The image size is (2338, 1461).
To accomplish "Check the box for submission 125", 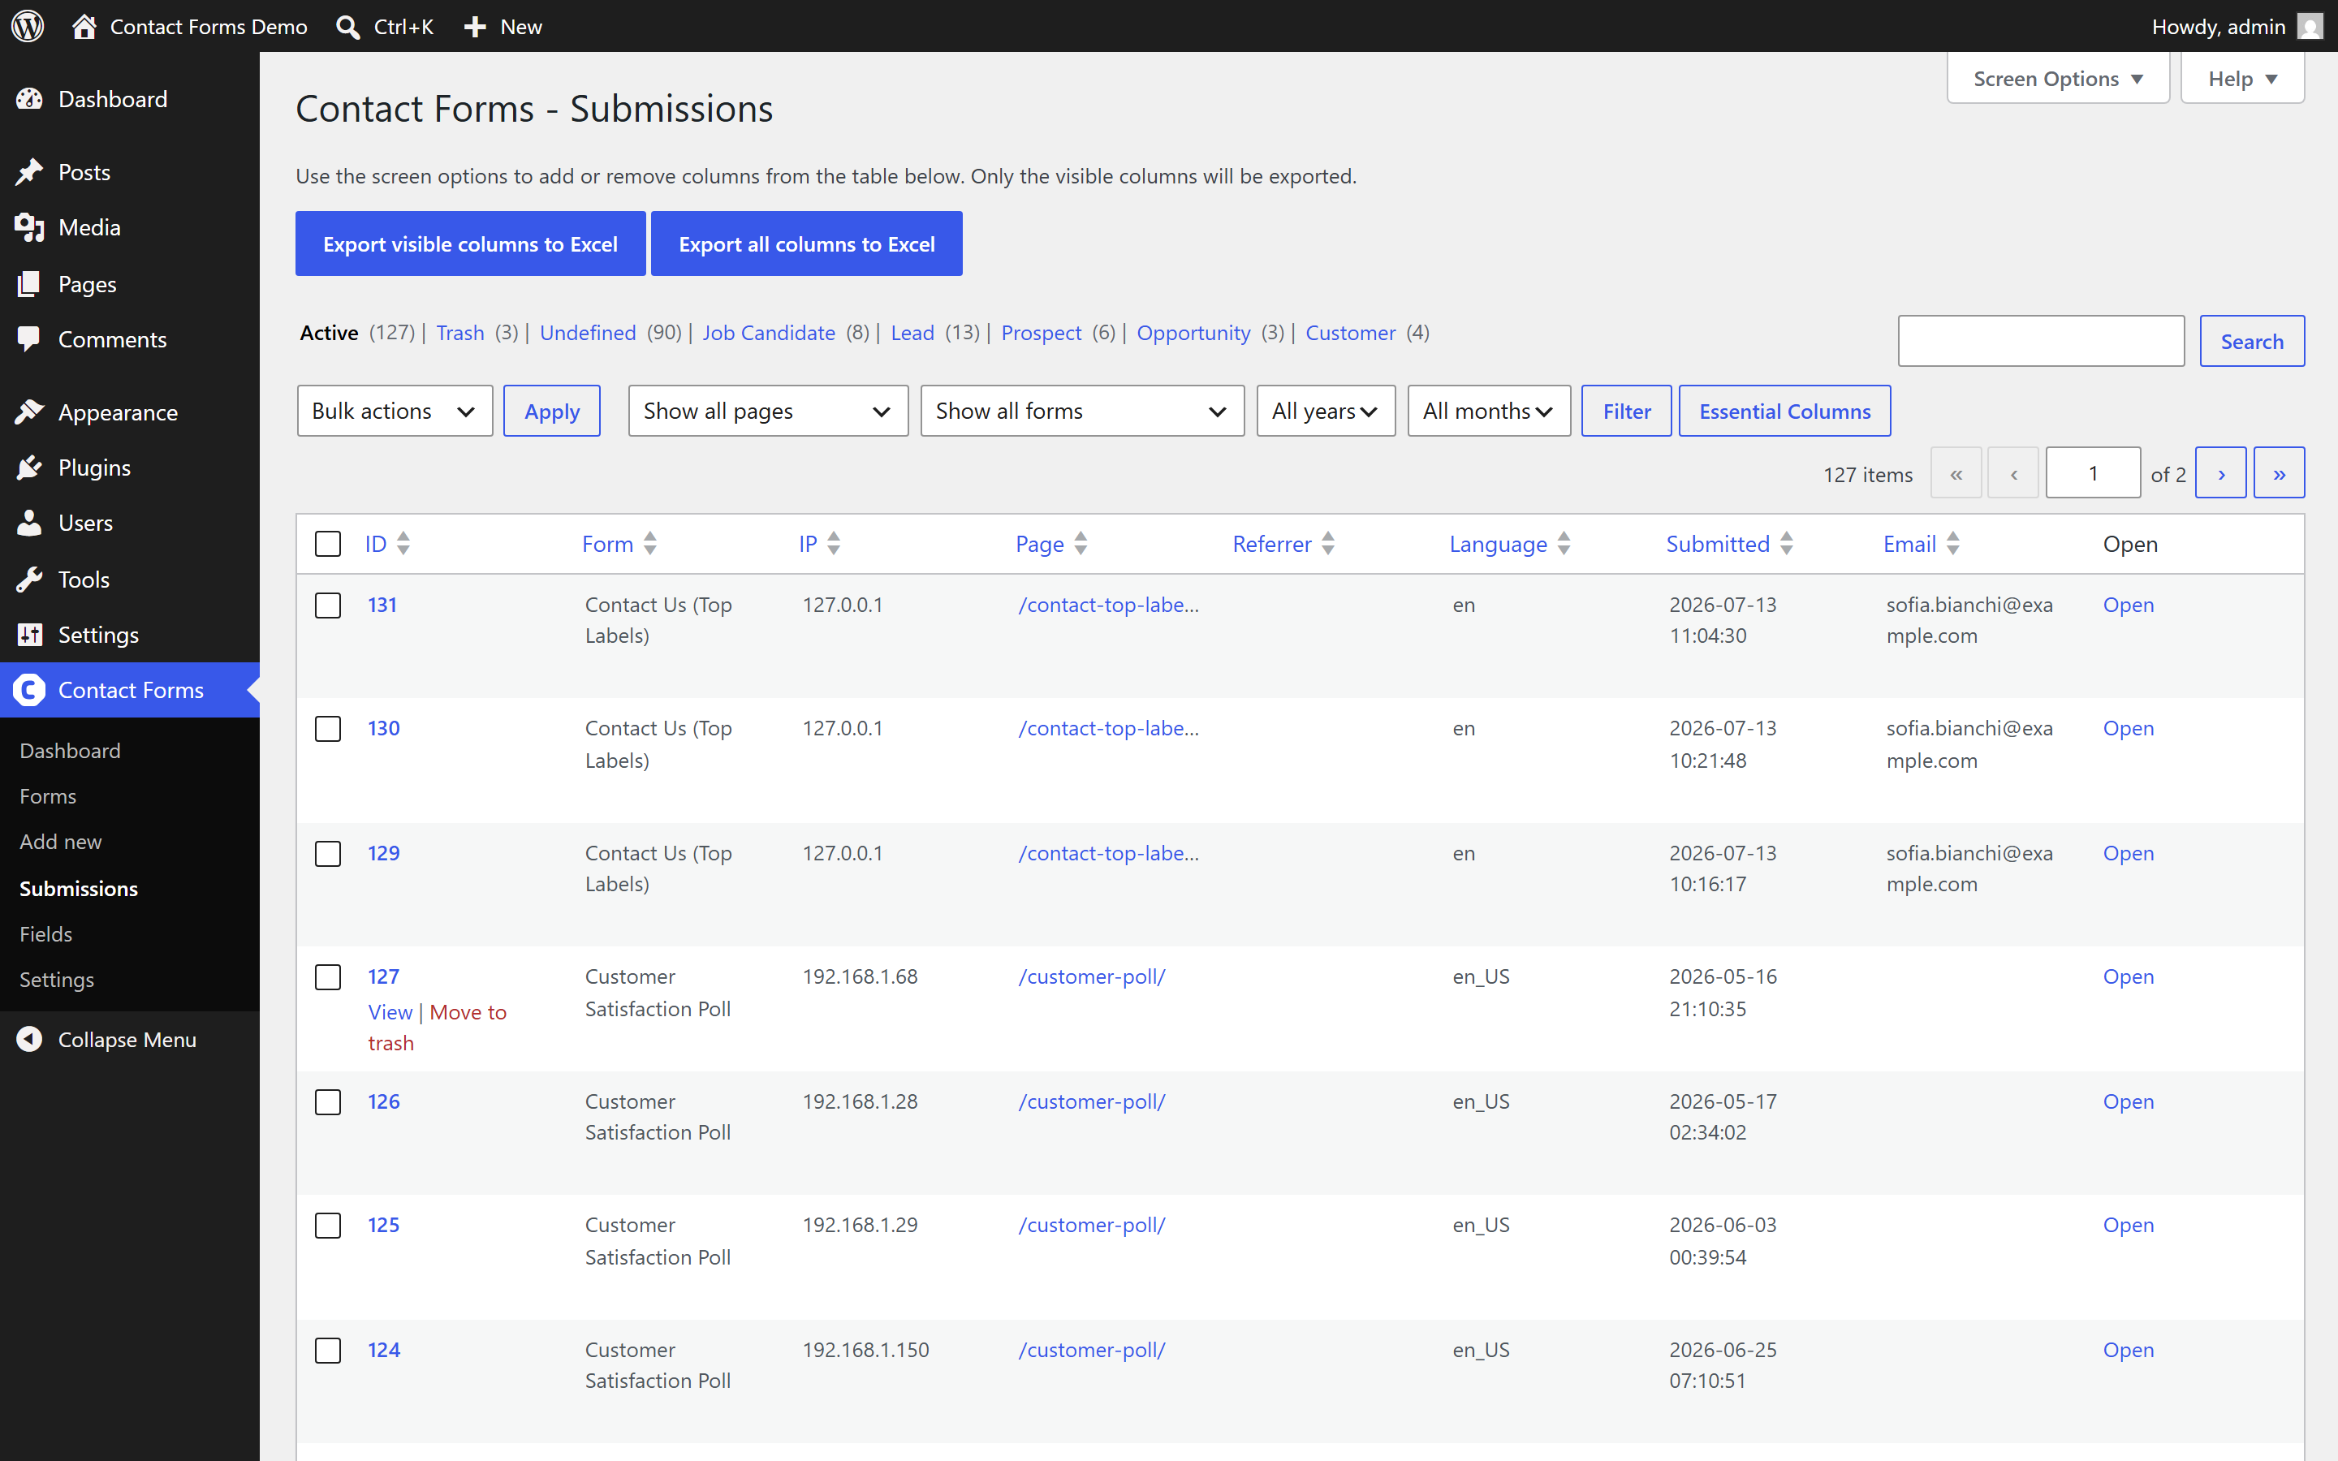I will [329, 1226].
